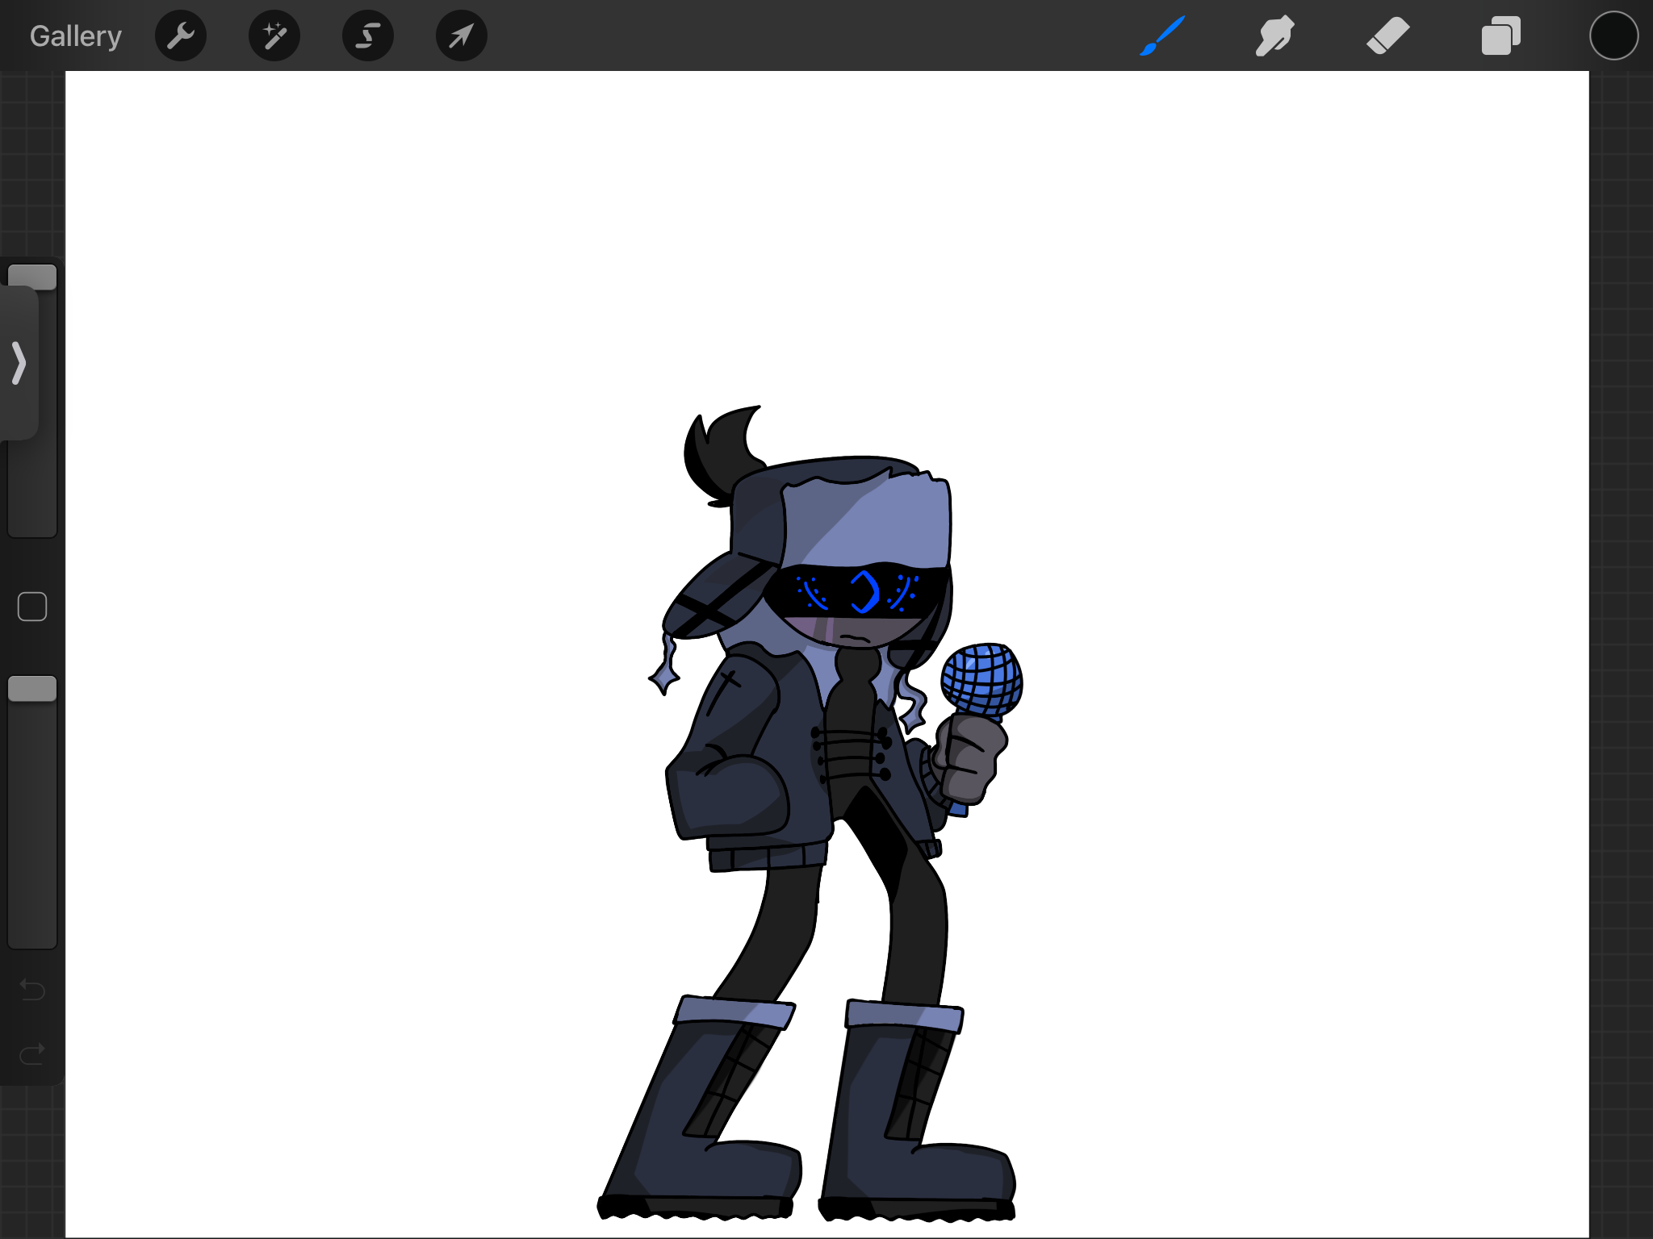Screen dimensions: 1653x1239
Task: Open the Layers panel
Action: tap(1500, 35)
